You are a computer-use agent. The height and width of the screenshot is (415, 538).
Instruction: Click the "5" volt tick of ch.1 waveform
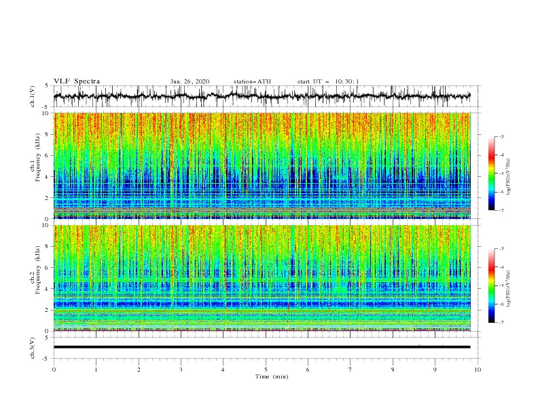tap(48, 86)
